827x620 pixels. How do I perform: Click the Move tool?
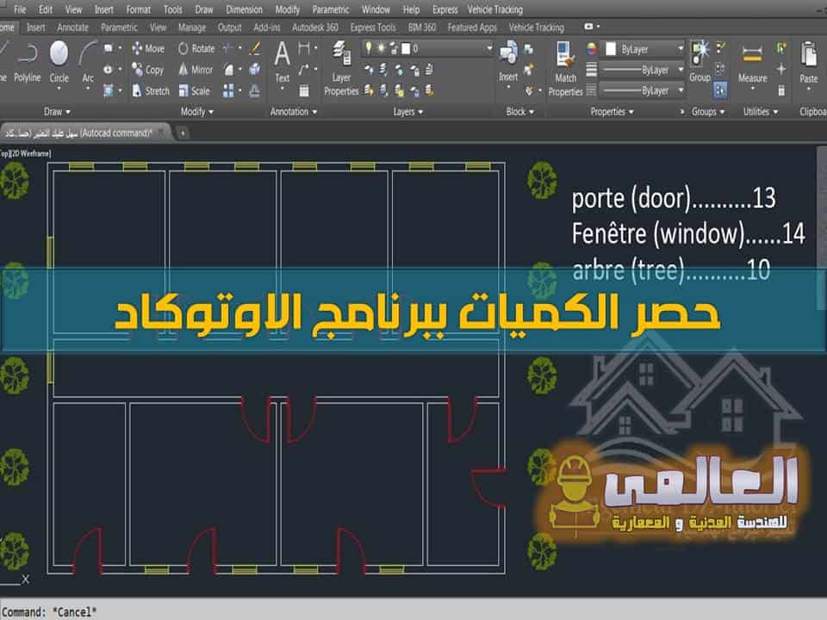(148, 48)
